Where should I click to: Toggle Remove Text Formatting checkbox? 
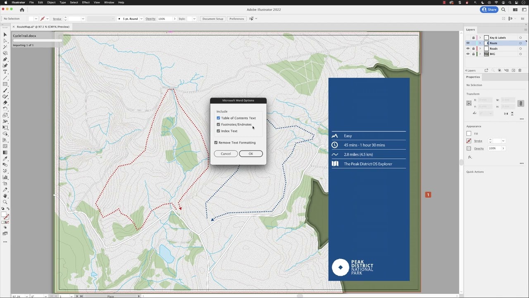point(216,142)
